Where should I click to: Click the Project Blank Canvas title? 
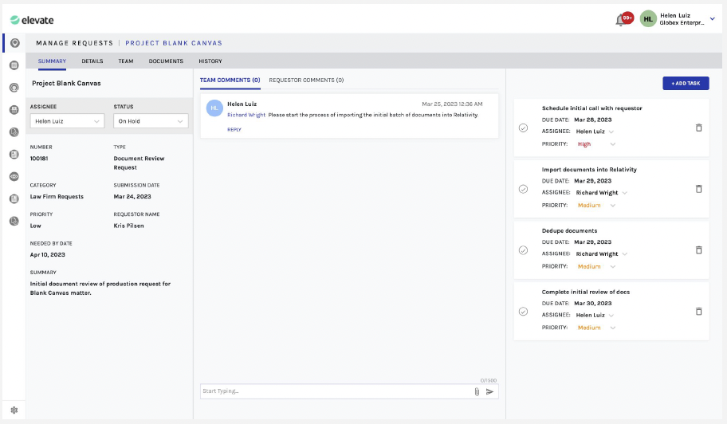tap(66, 84)
